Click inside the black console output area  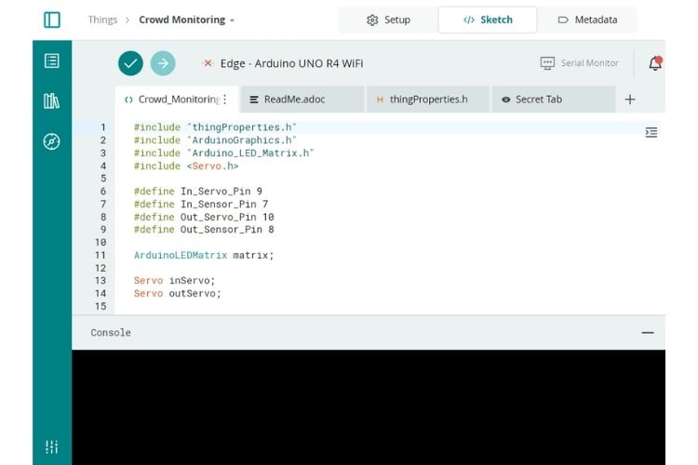coord(369,407)
